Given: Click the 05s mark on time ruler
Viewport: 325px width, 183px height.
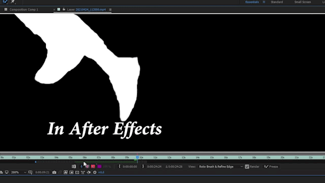Looking at the screenshot, I should (70, 158).
